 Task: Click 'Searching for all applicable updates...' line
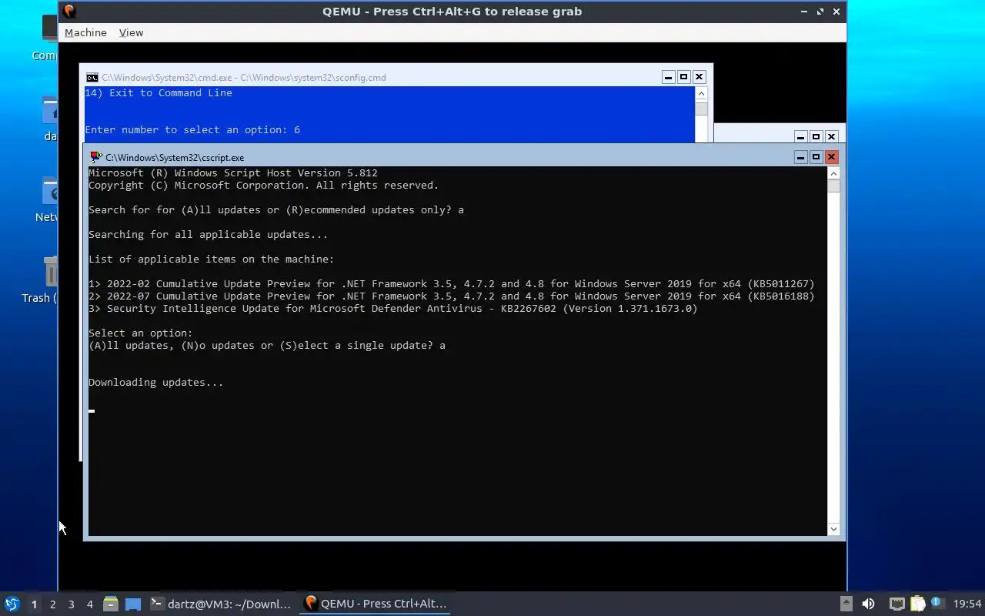[x=208, y=235]
